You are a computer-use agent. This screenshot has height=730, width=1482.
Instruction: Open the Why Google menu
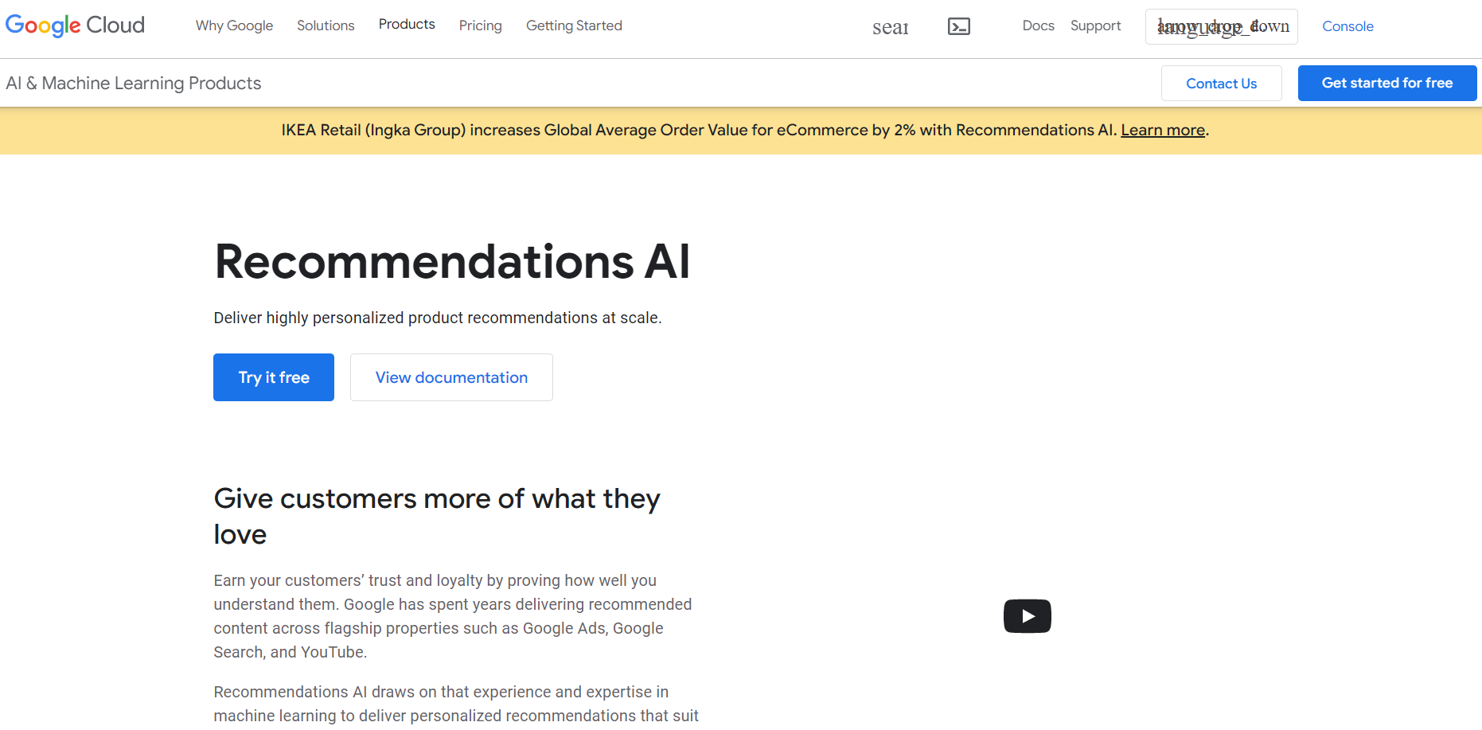(234, 25)
